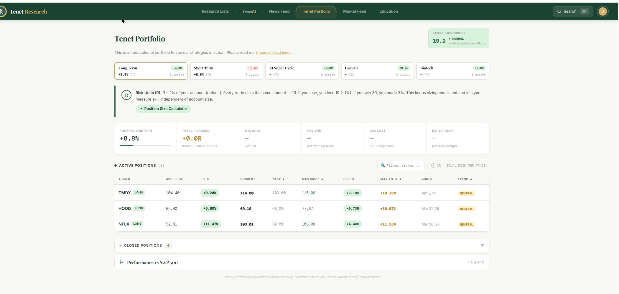Click the Filter ticker input field
Screen dimensions: 619x294
[401, 166]
